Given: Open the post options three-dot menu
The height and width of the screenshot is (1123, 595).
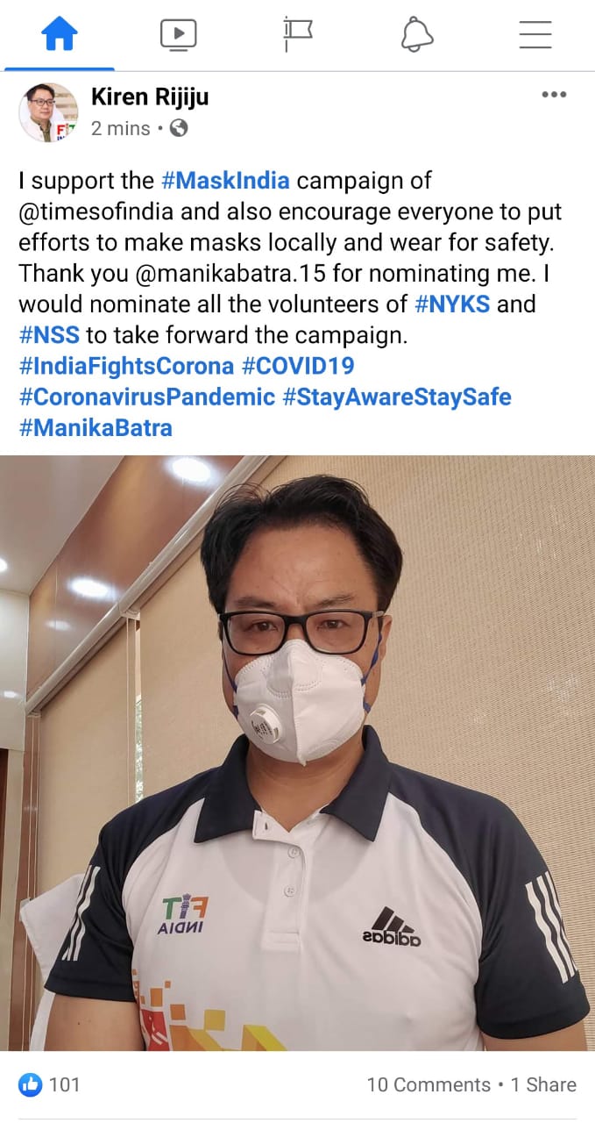Looking at the screenshot, I should pos(554,95).
